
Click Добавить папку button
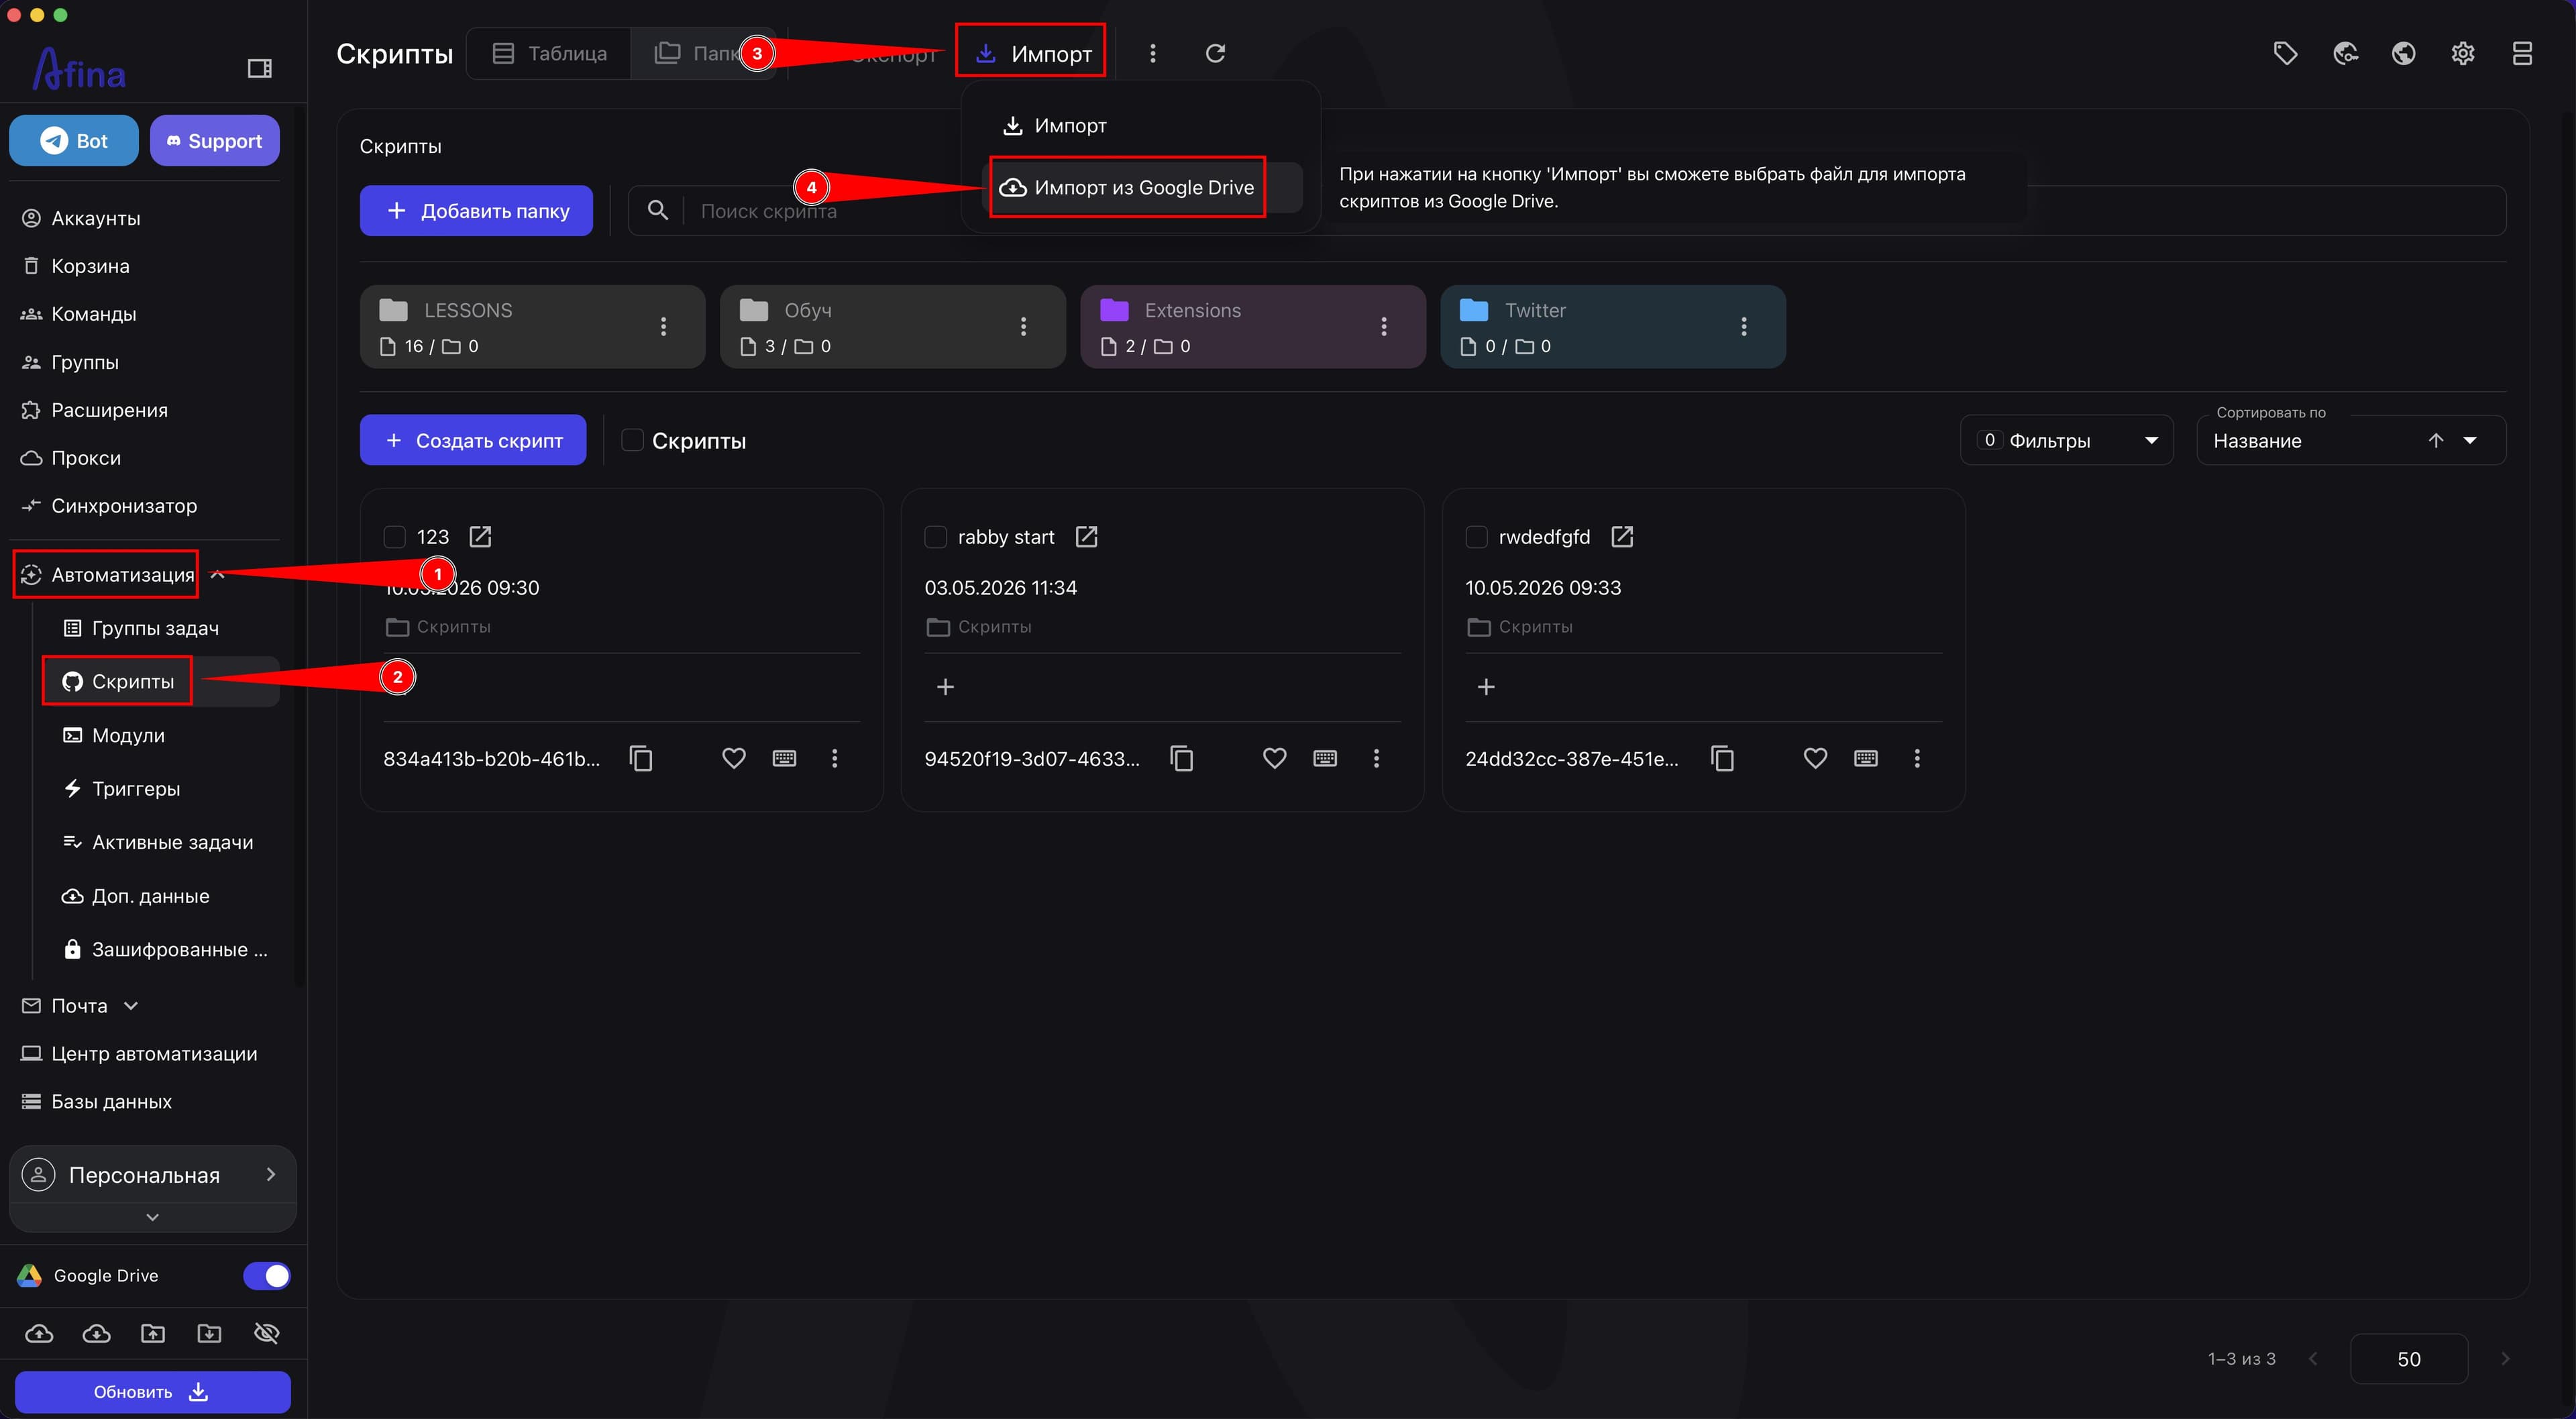(x=476, y=211)
